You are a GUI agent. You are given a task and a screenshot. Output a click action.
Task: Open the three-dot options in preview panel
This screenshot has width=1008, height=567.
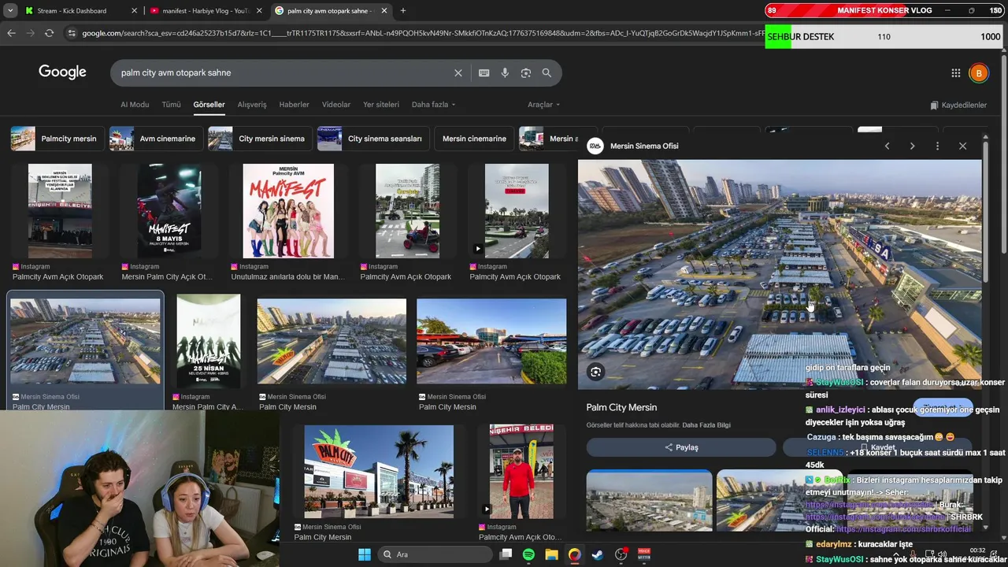[937, 146]
